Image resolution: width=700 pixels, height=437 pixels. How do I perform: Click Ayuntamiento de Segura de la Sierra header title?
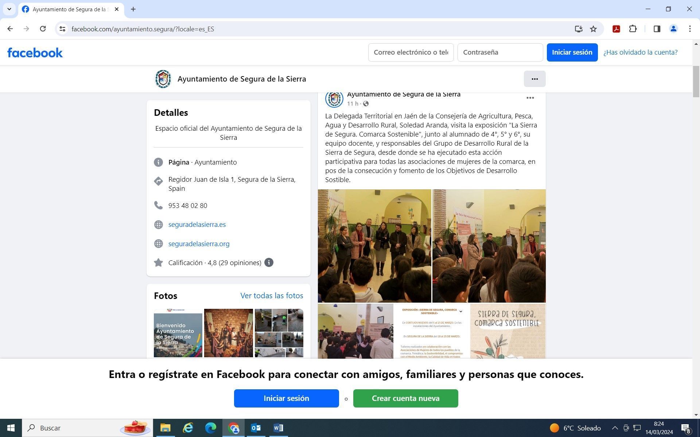242,79
